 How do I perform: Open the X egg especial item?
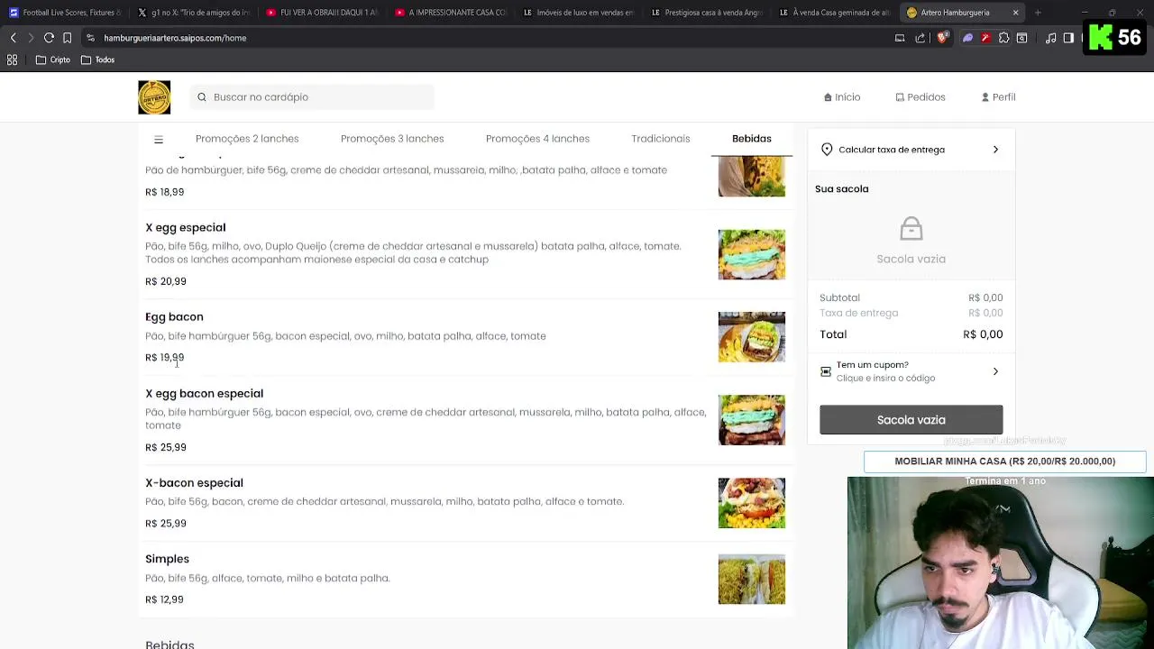coord(465,254)
